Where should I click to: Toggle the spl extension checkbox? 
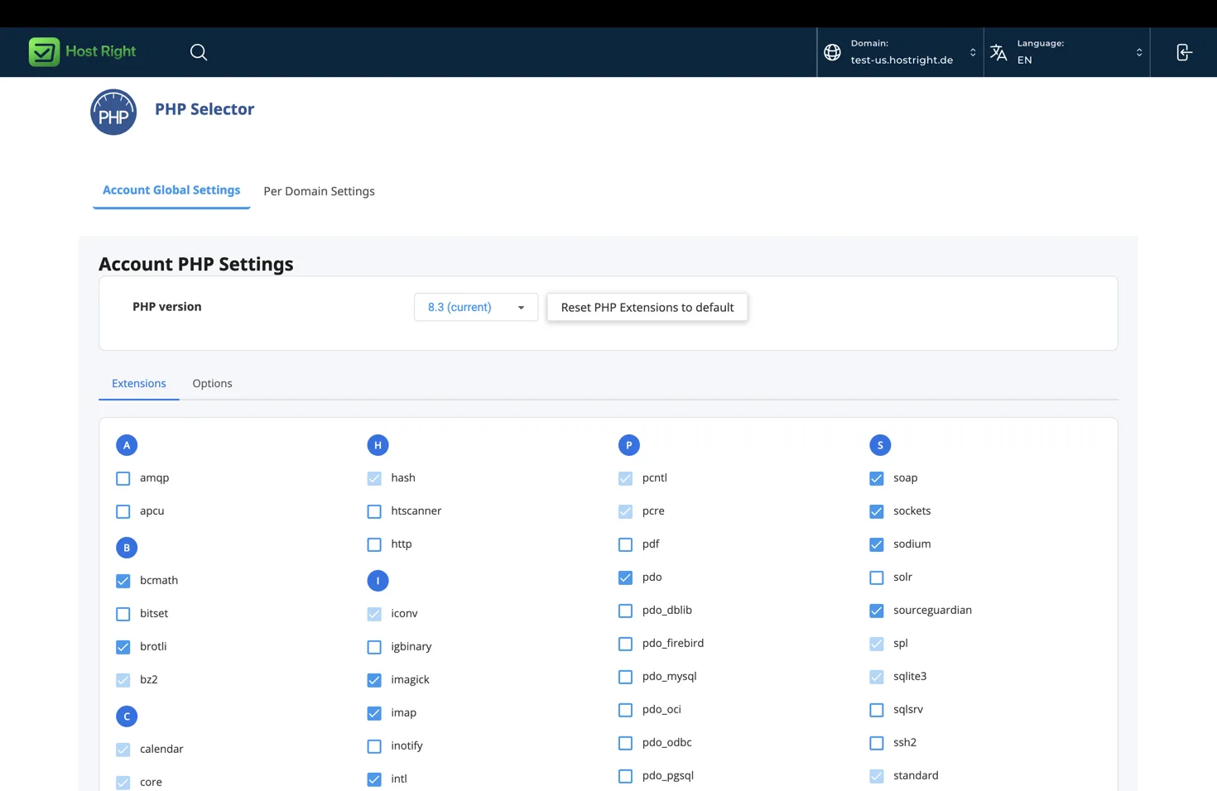[x=877, y=644]
